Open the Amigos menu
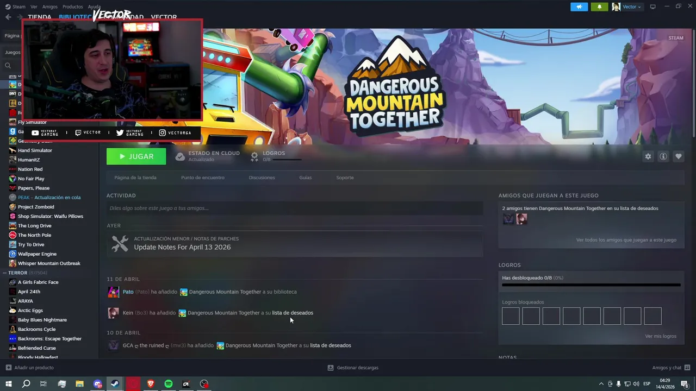This screenshot has height=391, width=696. 50,7
